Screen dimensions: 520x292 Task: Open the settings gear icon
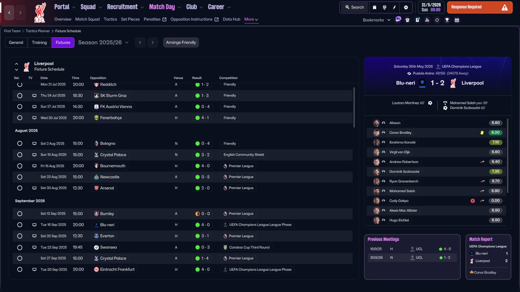[x=406, y=7]
